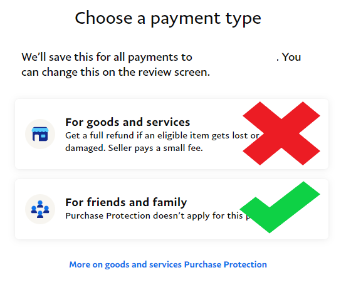
Task: Open 'More on goods and services Purchase Protection'
Action: tap(168, 264)
